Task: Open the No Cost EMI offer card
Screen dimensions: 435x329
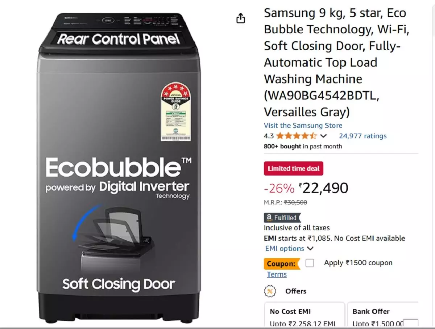Action: pyautogui.click(x=304, y=315)
